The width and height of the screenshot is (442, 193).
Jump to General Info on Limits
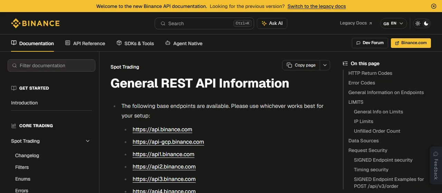[378, 112]
